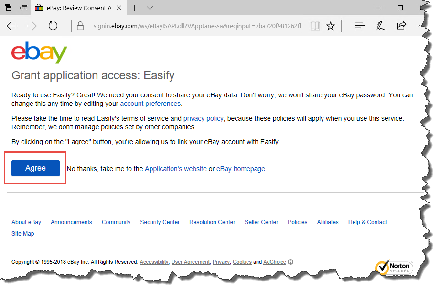Click the address bar URL field
This screenshot has width=441, height=291.
click(197, 26)
